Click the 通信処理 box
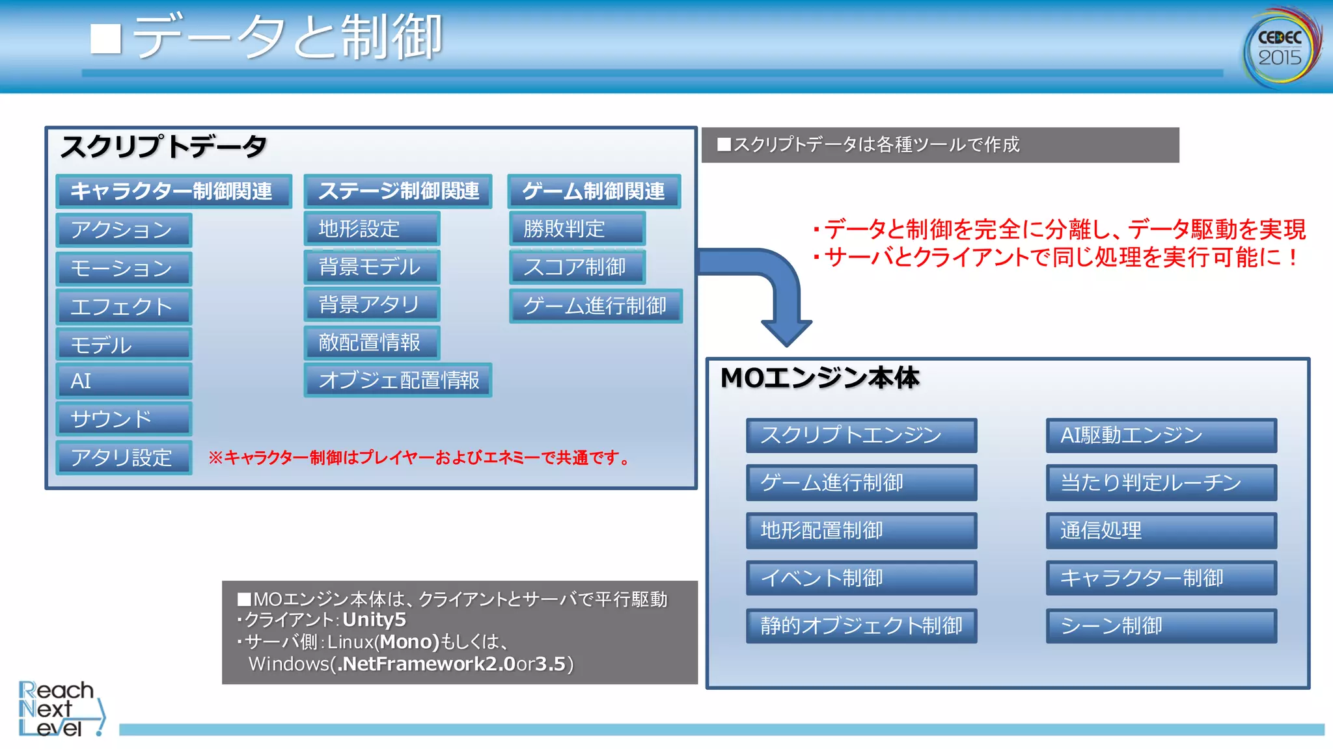This screenshot has width=1333, height=749. coord(1161,531)
